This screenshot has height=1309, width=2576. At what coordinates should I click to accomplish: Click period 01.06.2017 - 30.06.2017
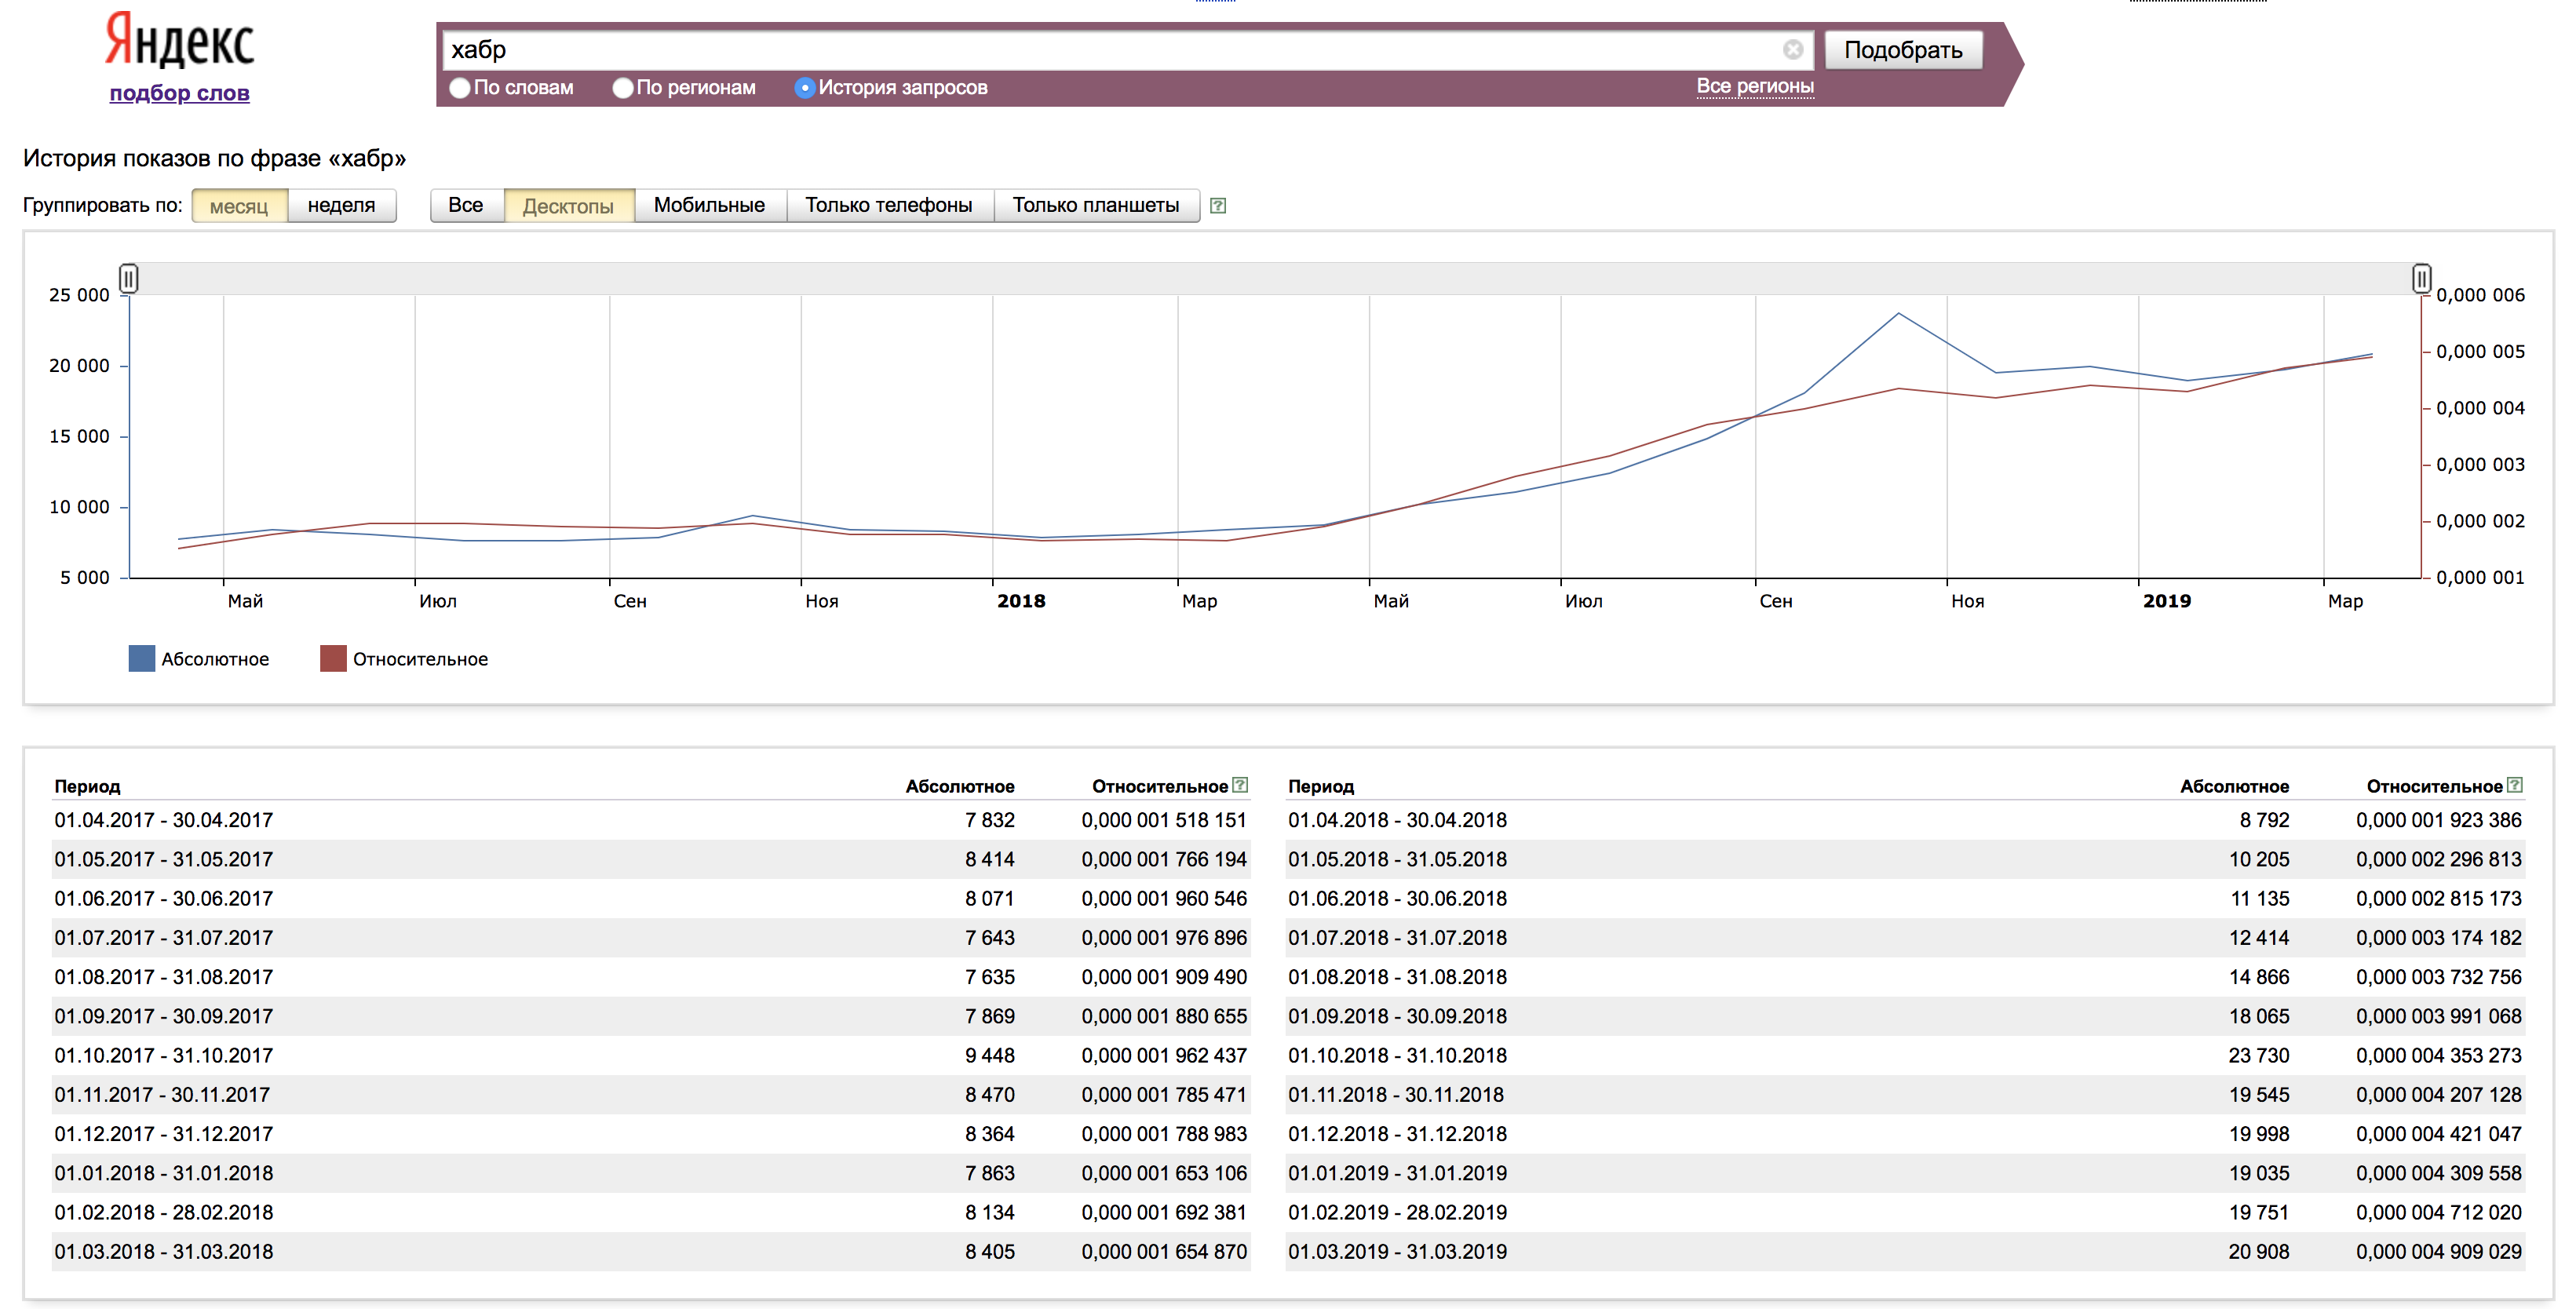pyautogui.click(x=164, y=898)
